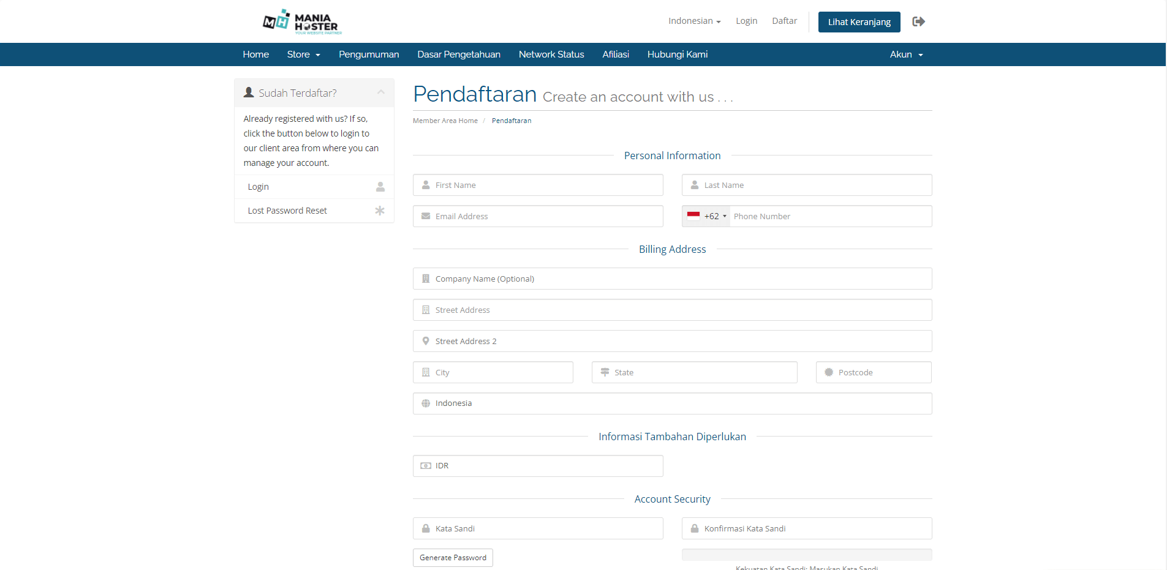Click the Member Area Home breadcrumb link
Viewport: 1167px width, 570px height.
pos(445,121)
